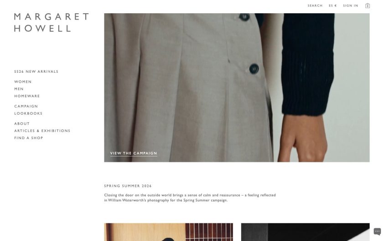Open the Lookbooks page
The width and height of the screenshot is (384, 241).
(x=28, y=113)
